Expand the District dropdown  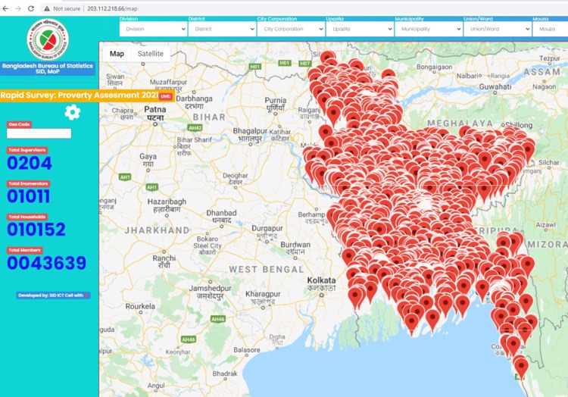222,29
